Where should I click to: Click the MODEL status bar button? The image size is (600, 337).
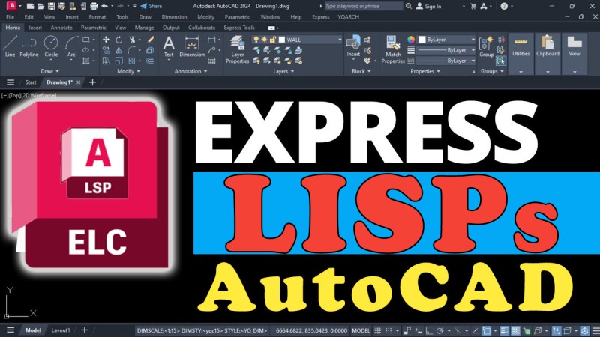(x=361, y=330)
